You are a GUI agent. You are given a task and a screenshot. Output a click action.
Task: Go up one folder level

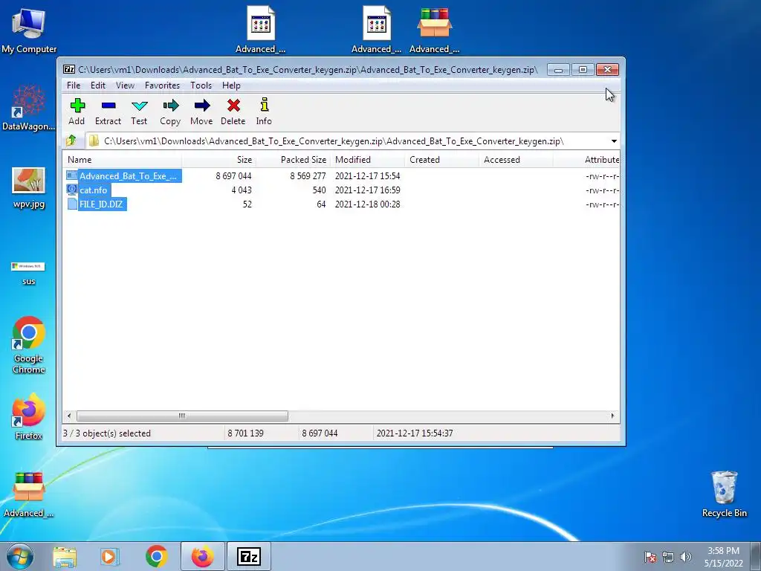click(71, 141)
